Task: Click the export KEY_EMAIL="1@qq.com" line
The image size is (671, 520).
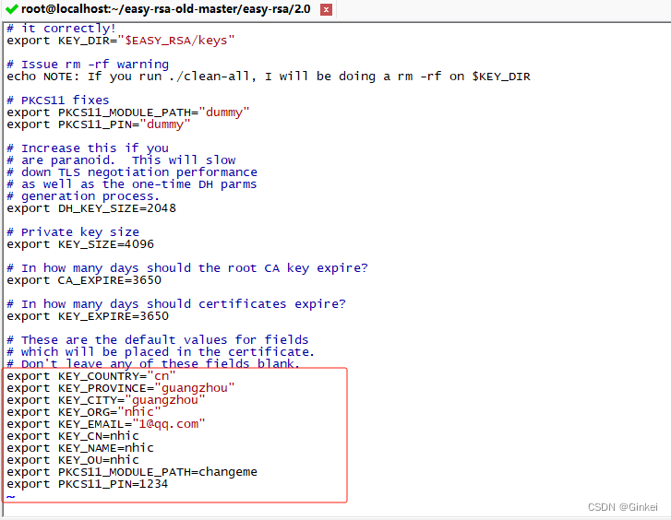Action: pos(106,424)
